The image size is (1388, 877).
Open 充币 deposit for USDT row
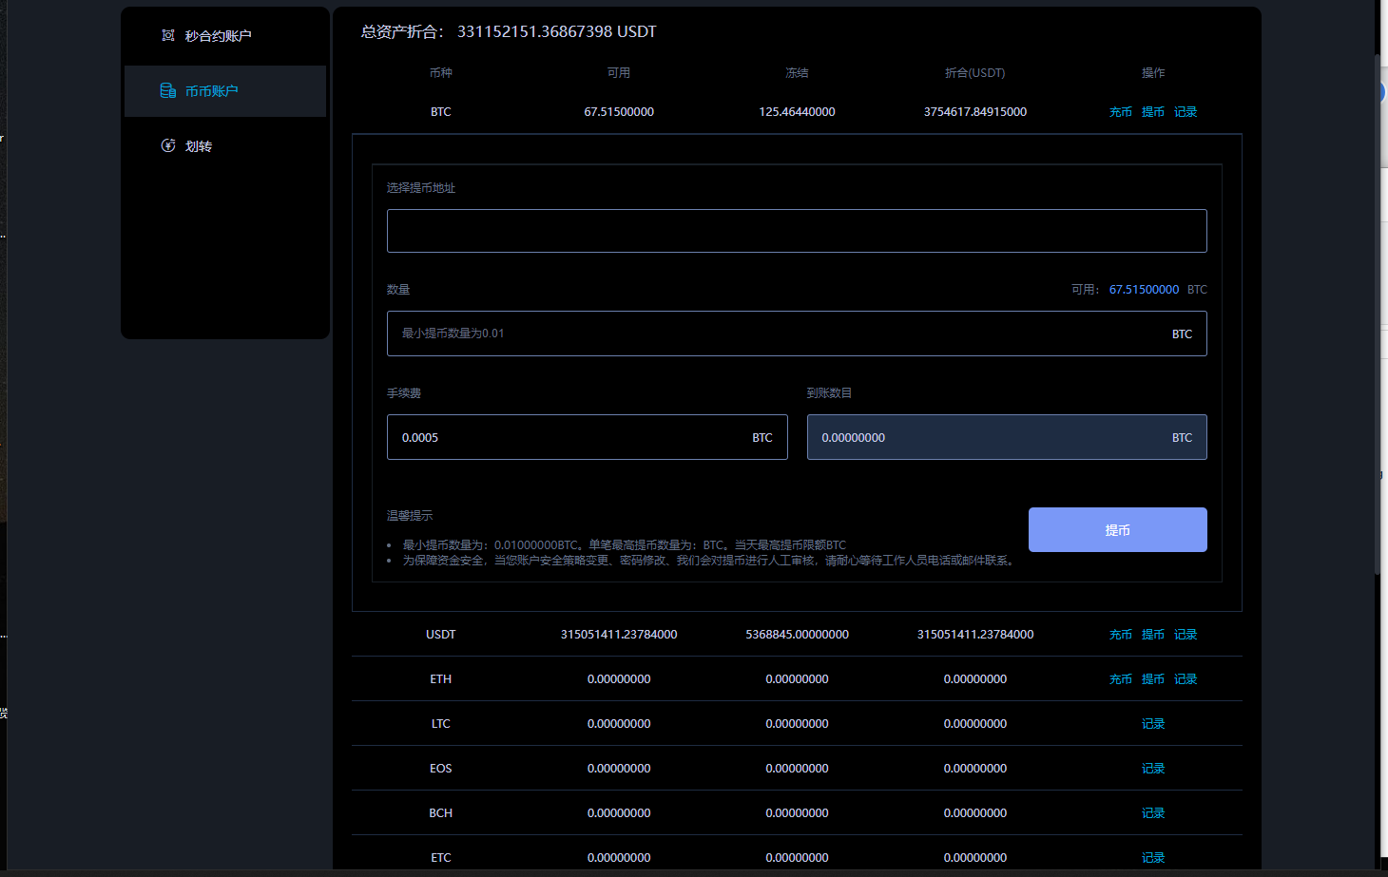point(1120,635)
